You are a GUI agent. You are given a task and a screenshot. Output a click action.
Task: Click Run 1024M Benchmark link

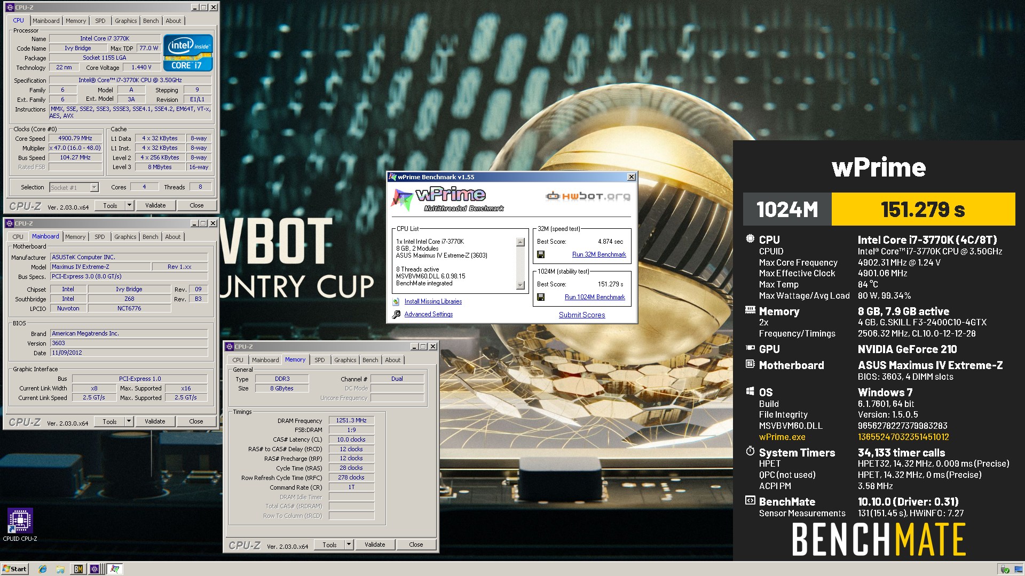[595, 297]
